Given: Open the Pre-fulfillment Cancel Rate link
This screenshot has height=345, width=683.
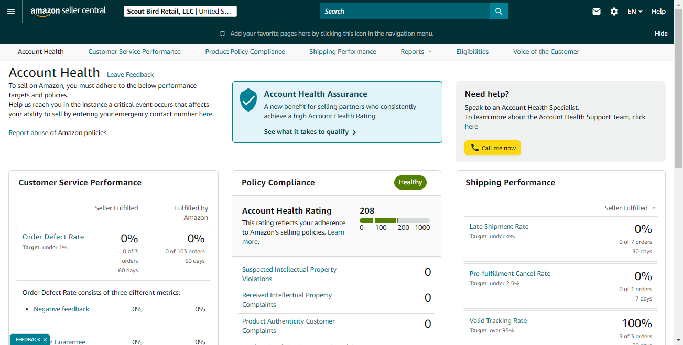Looking at the screenshot, I should (x=510, y=274).
